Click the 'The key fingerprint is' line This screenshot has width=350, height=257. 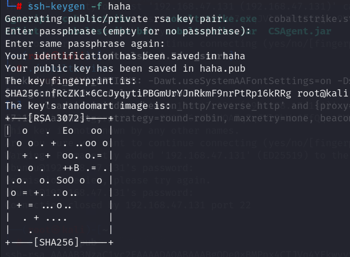[71, 81]
